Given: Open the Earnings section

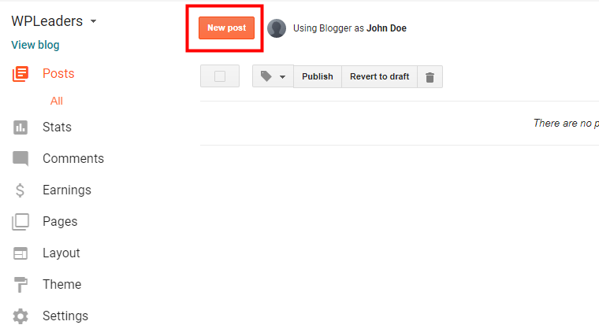Looking at the screenshot, I should [67, 190].
